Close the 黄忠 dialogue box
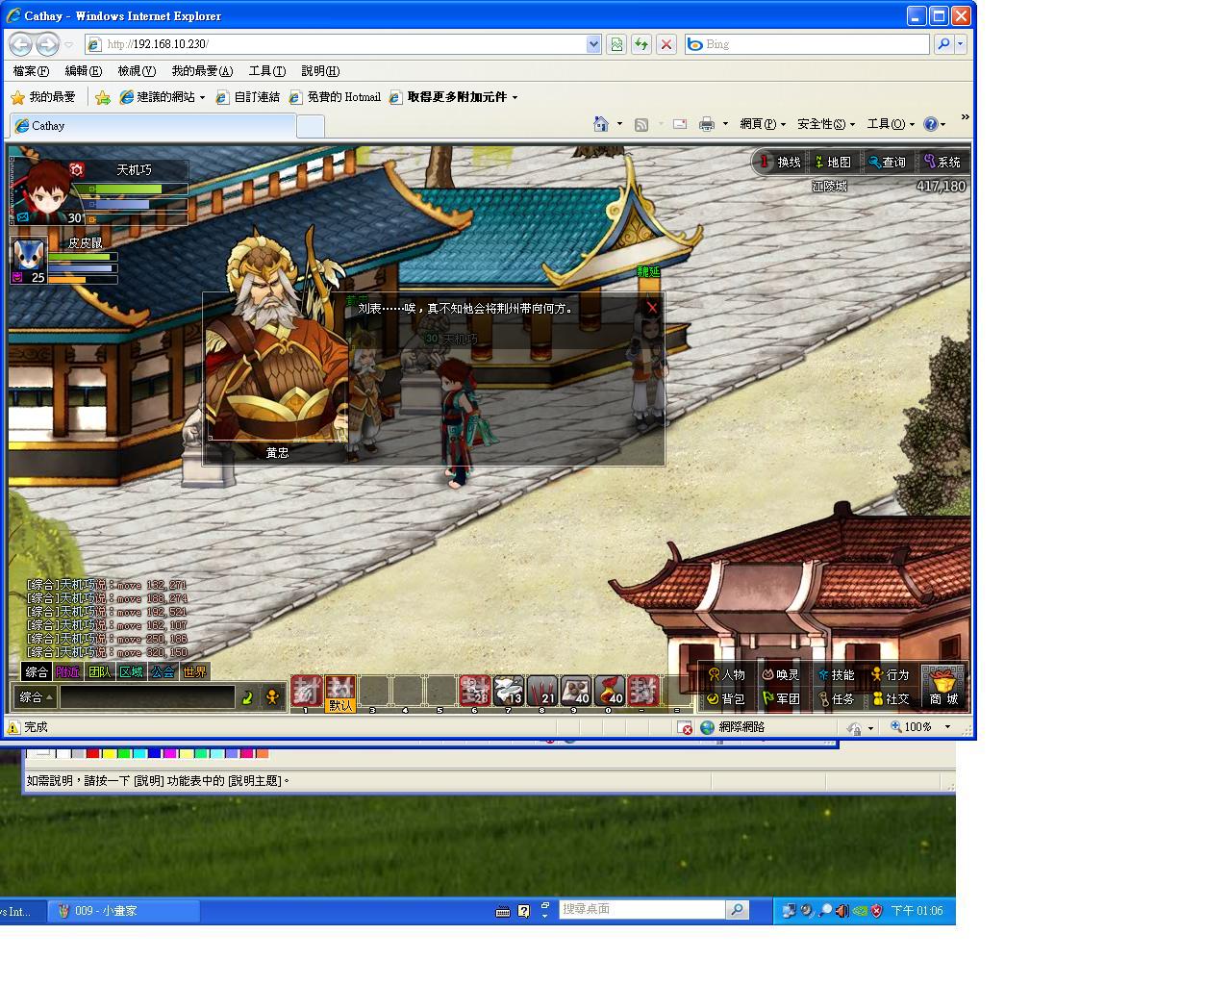This screenshot has height=985, width=1231. [652, 308]
